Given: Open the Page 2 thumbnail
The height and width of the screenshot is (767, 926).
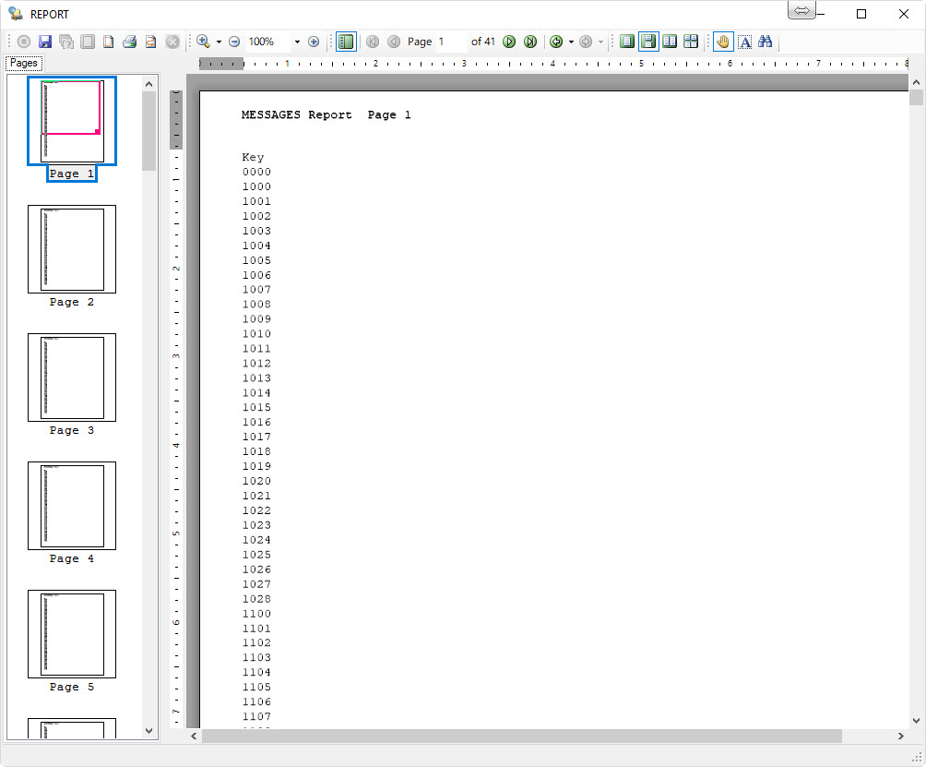Looking at the screenshot, I should [x=72, y=249].
